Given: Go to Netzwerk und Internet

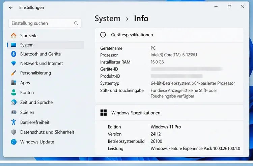Looking at the screenshot, I should click(x=45, y=63).
